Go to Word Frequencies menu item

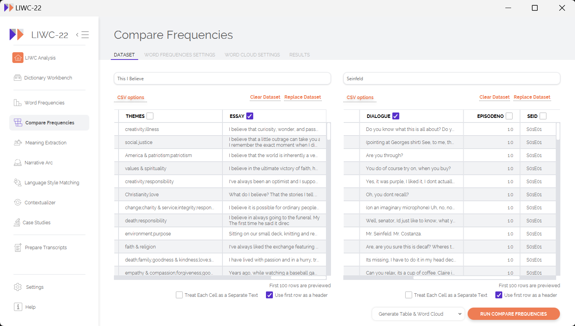[x=45, y=103]
